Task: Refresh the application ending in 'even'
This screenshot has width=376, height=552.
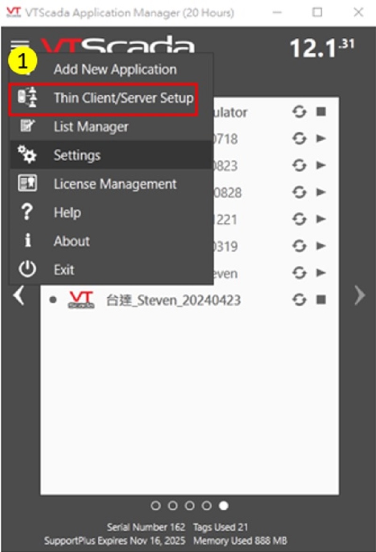Action: click(x=299, y=273)
